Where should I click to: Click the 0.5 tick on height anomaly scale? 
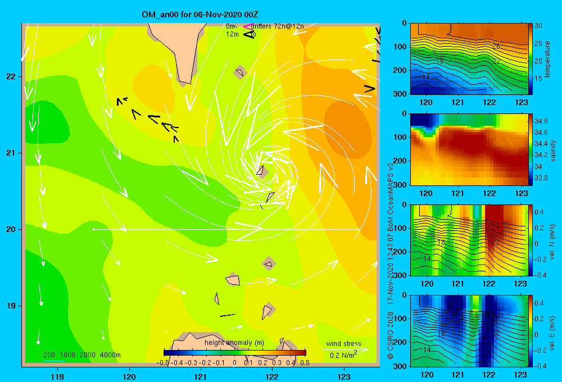pos(305,363)
